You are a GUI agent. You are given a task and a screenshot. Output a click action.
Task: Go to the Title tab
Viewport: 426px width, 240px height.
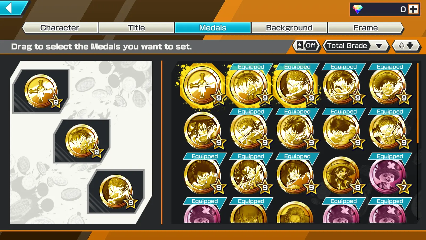tap(136, 28)
